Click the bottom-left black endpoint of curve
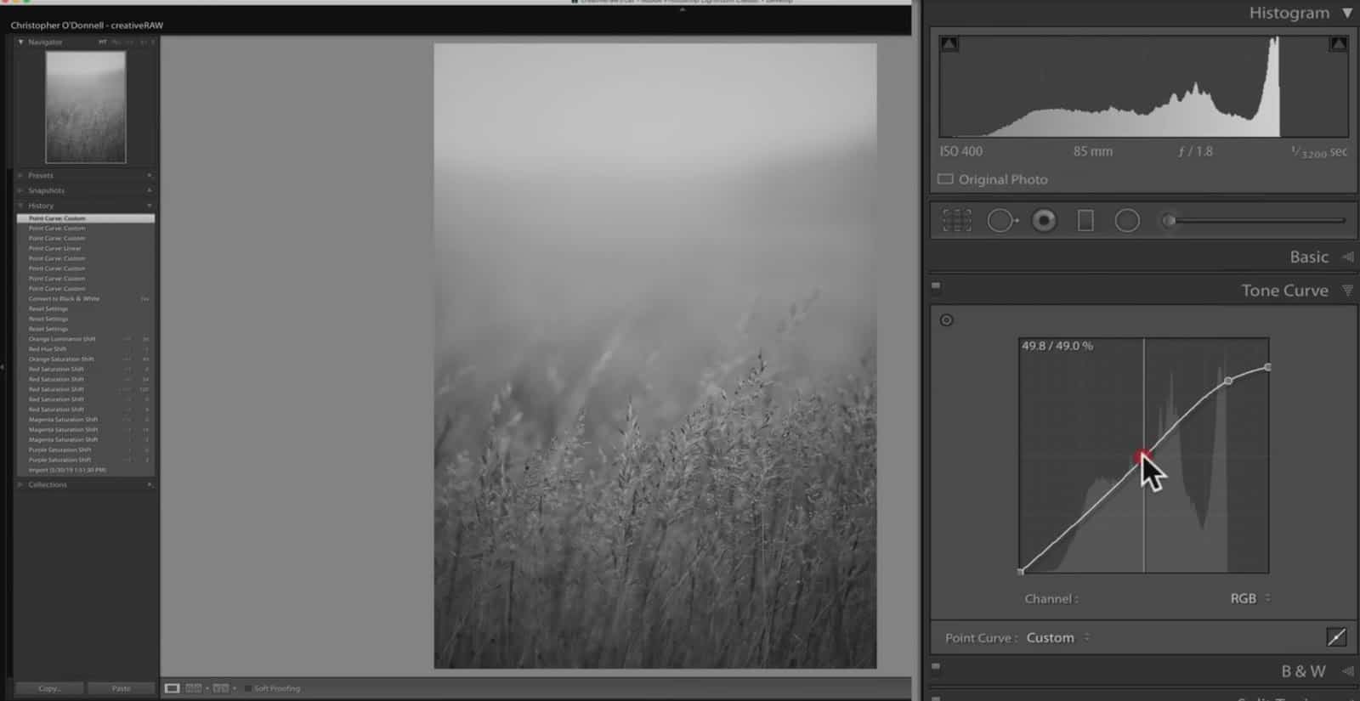This screenshot has height=701, width=1360. point(1021,571)
